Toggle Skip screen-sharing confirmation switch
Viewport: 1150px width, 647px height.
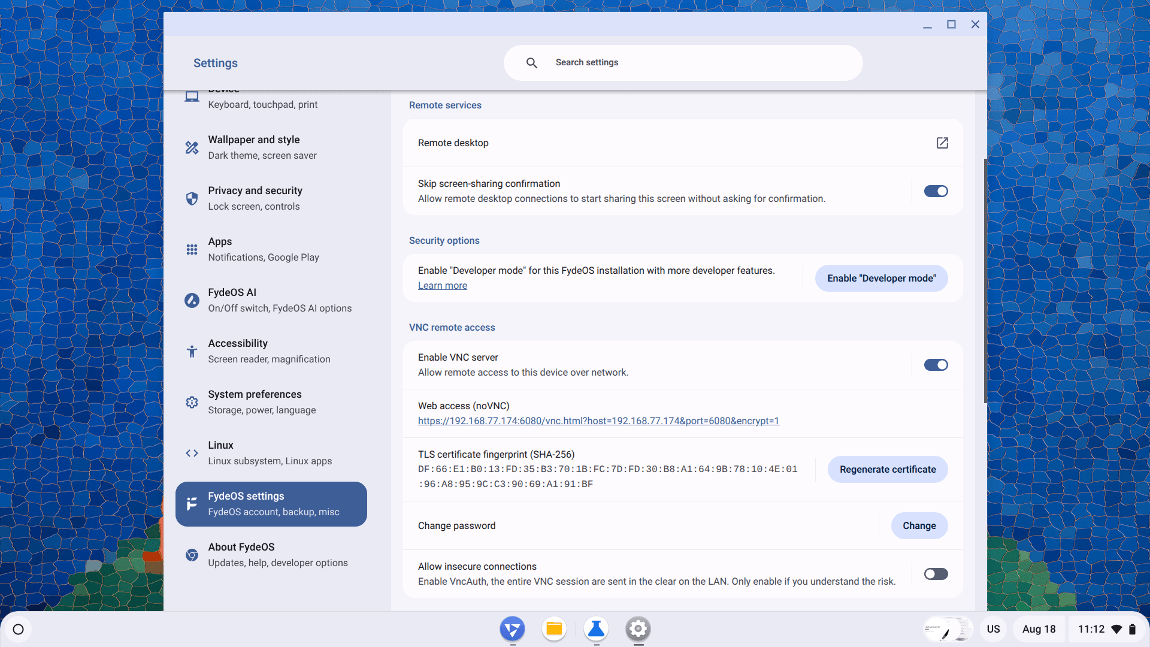936,191
